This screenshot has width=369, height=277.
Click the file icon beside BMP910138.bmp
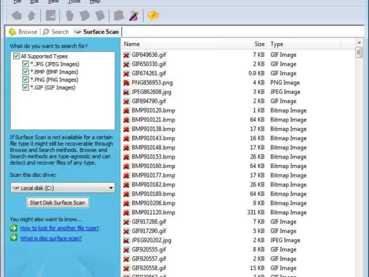126,129
